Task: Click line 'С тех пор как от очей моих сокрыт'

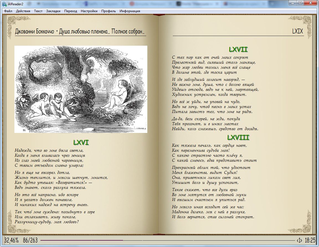Action: click(x=210, y=57)
